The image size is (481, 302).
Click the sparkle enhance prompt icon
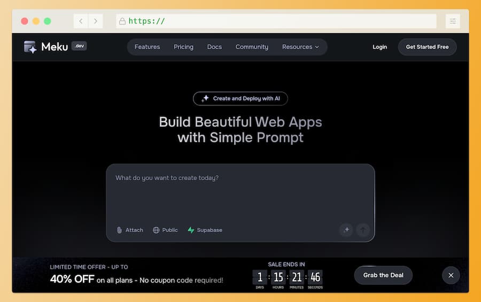point(346,230)
